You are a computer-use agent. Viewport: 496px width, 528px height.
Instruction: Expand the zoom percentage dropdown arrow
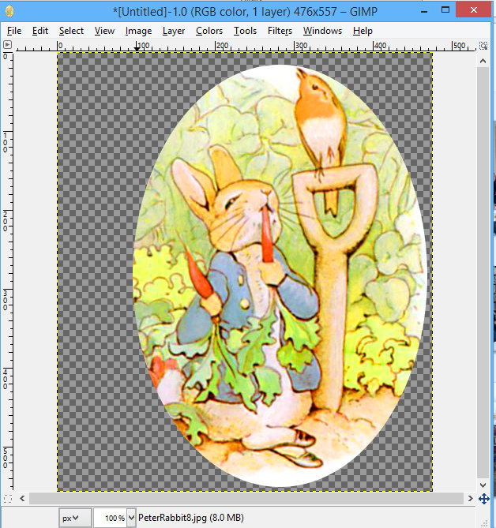pyautogui.click(x=131, y=518)
